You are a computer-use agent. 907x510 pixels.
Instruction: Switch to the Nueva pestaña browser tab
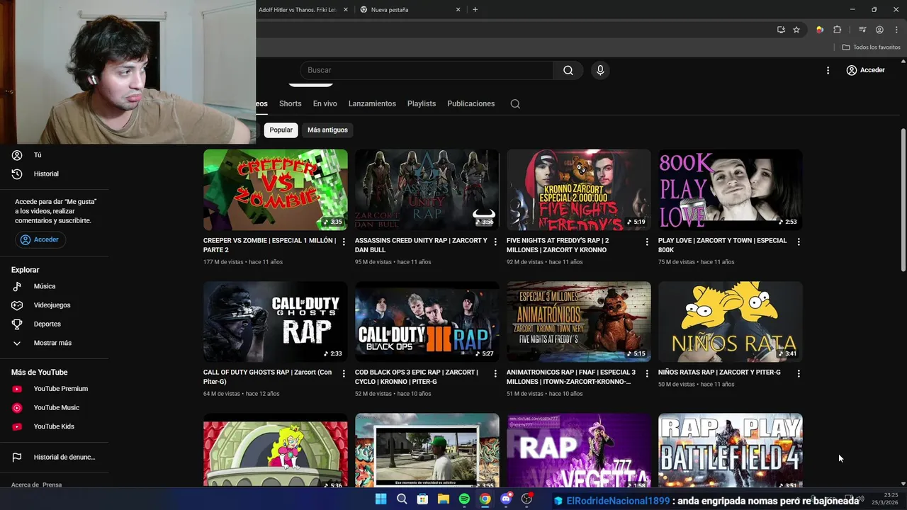(410, 10)
